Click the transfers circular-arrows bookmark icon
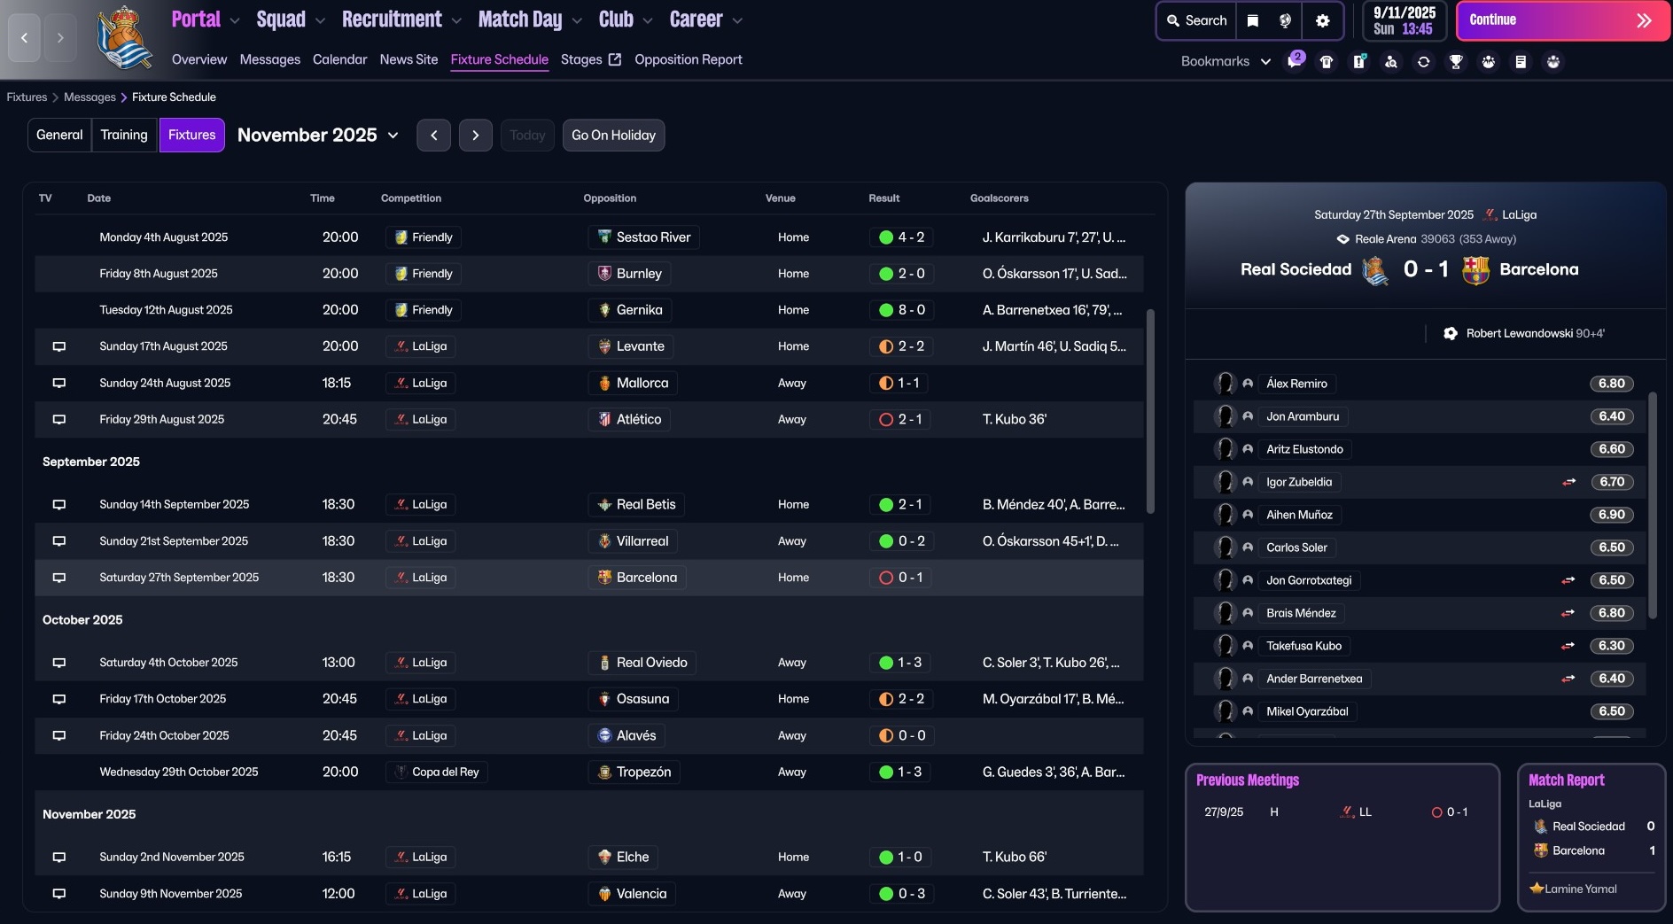This screenshot has width=1673, height=924. point(1423,61)
